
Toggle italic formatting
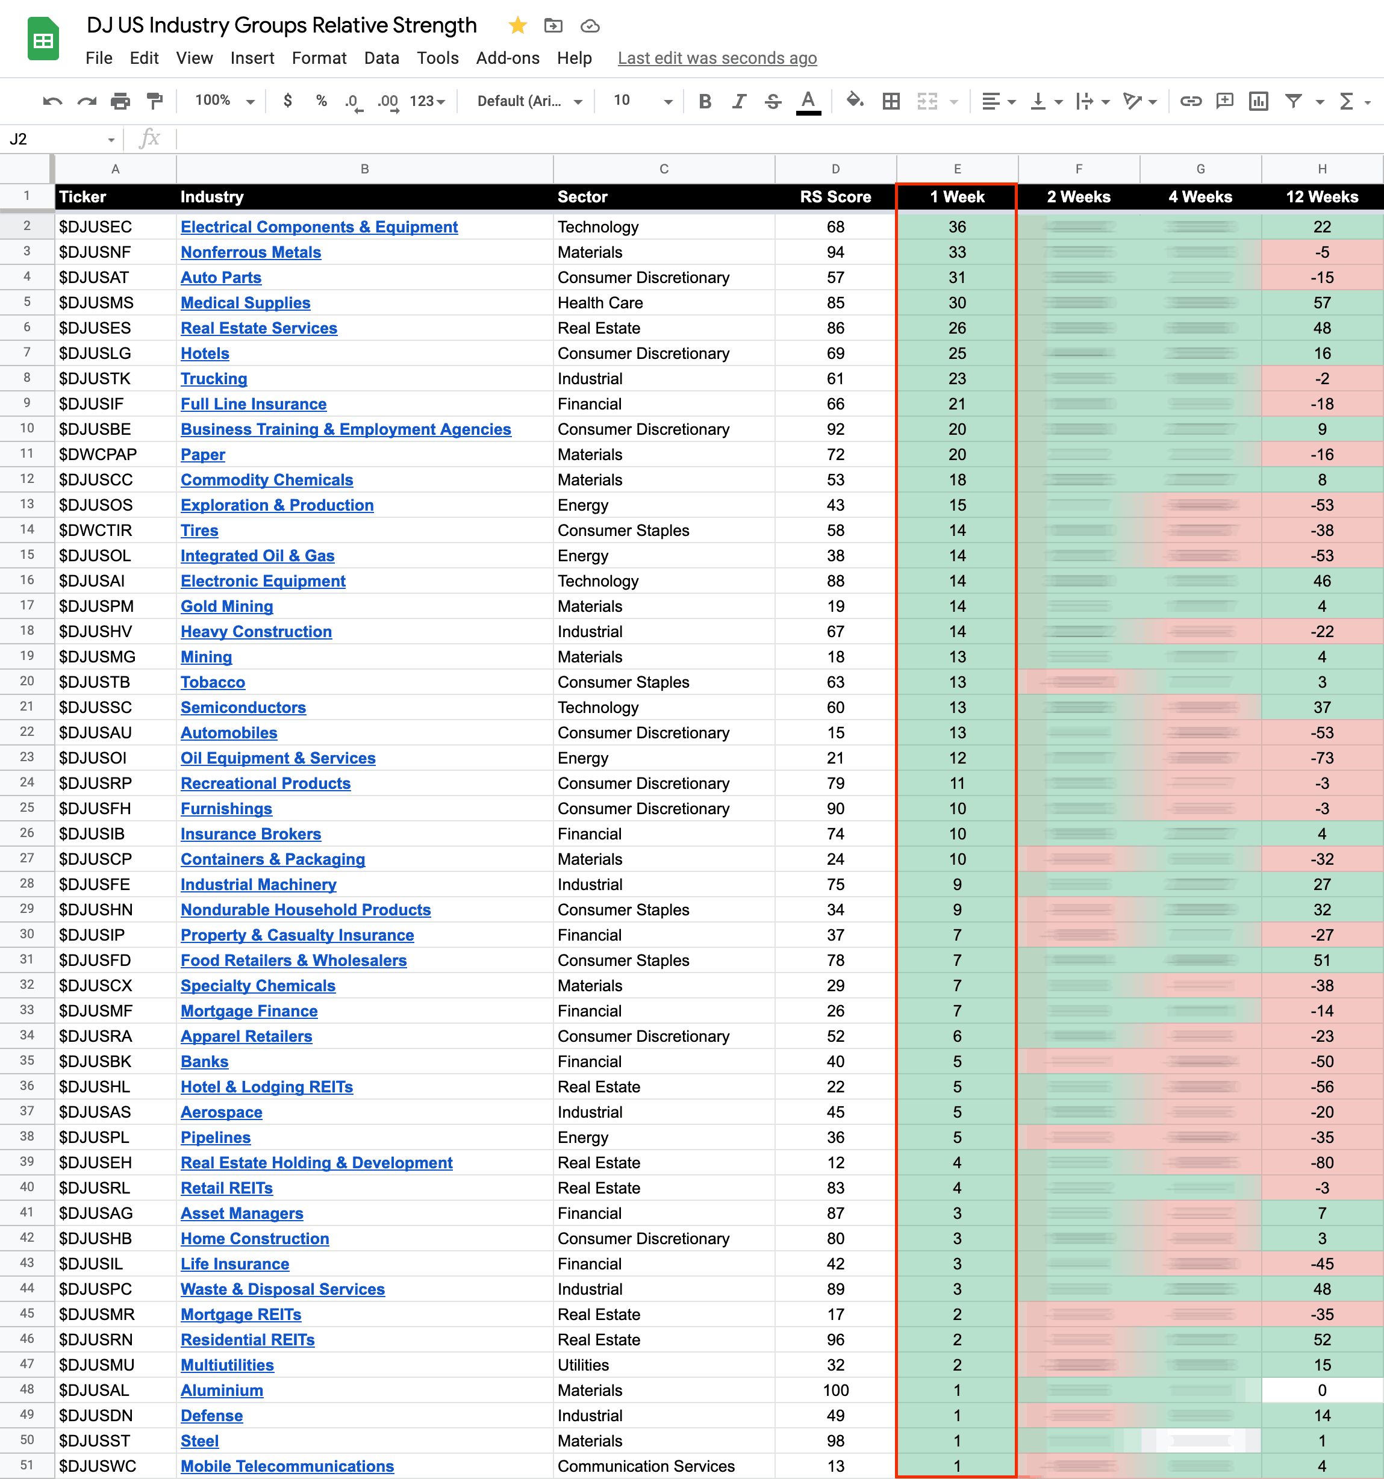coord(739,101)
